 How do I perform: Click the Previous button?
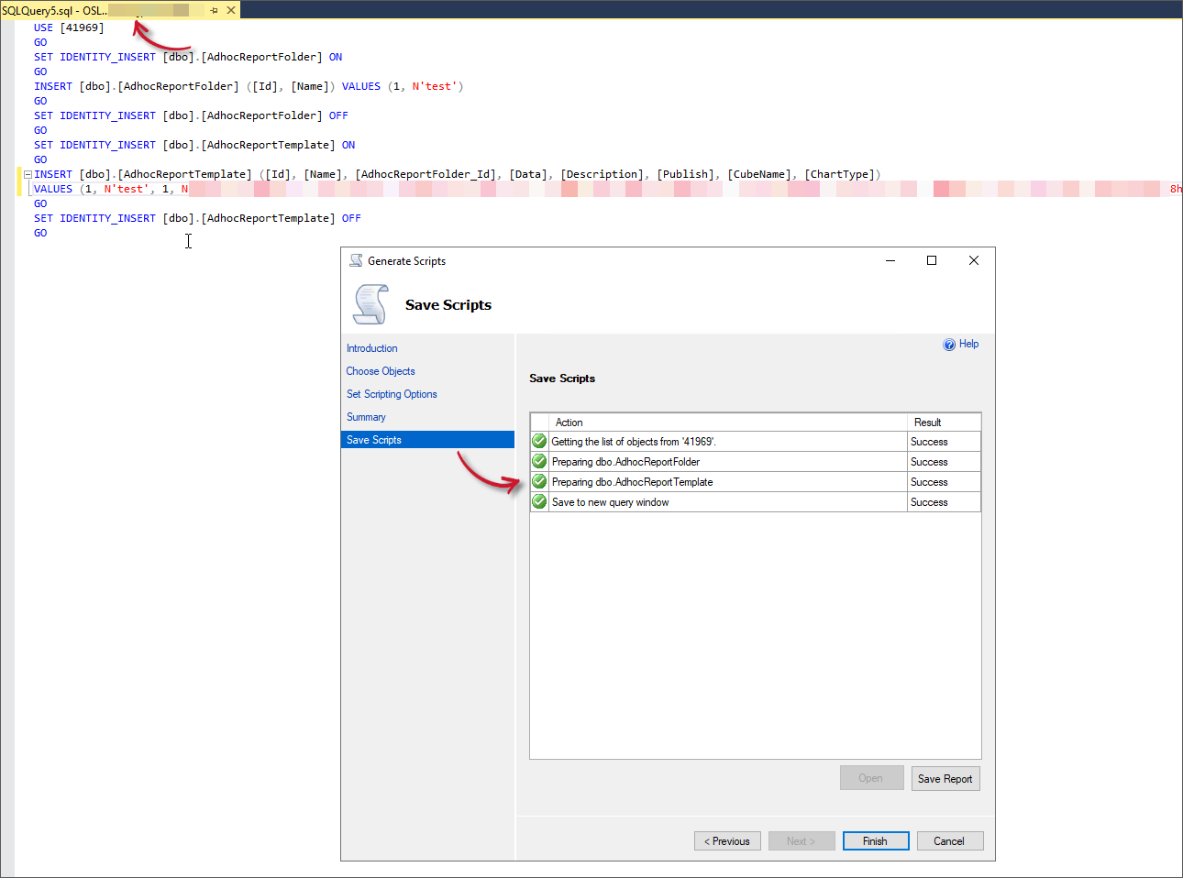coord(726,840)
